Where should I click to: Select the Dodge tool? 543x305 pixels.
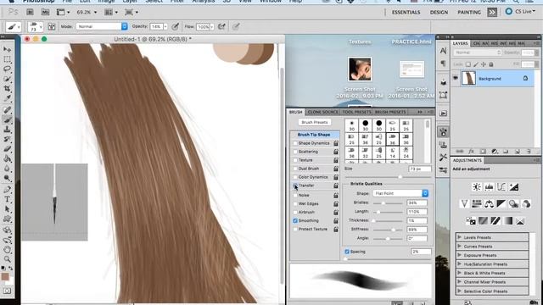click(x=7, y=178)
